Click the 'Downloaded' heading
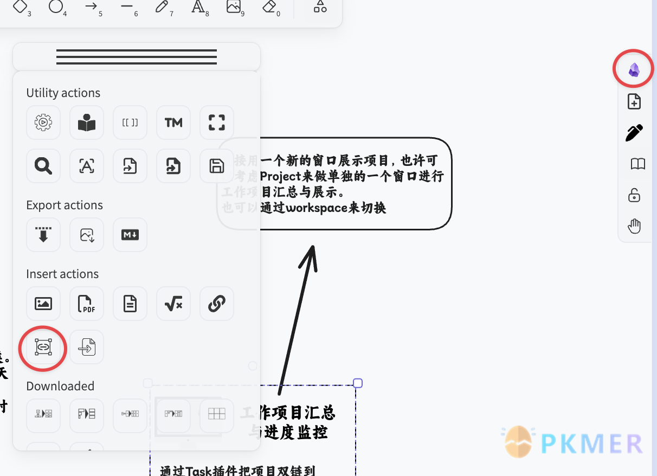The height and width of the screenshot is (476, 657). [x=60, y=386]
